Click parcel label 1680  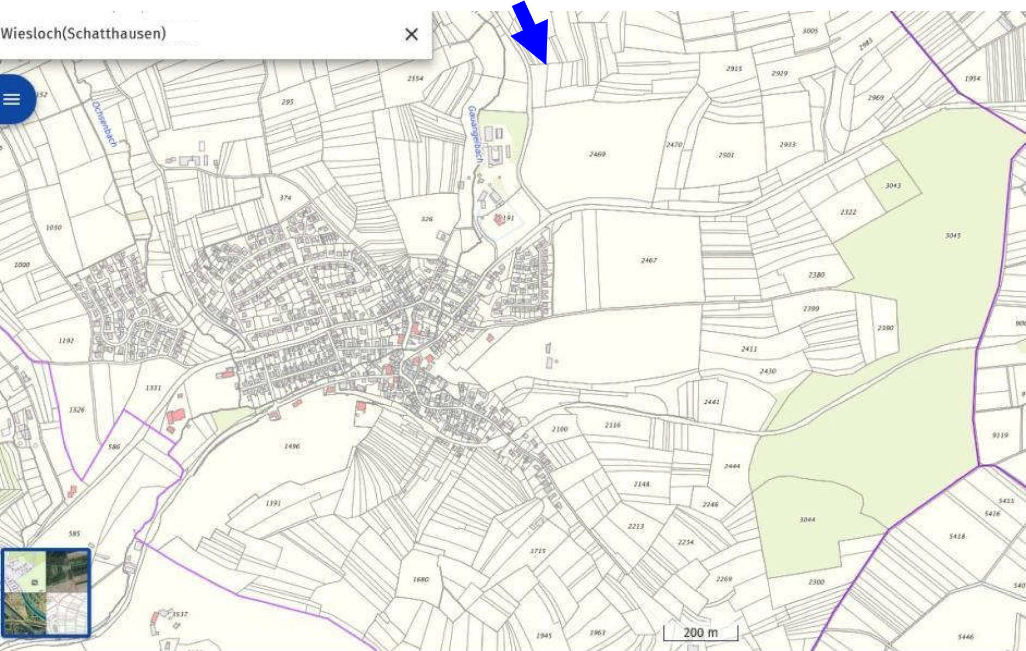420,579
